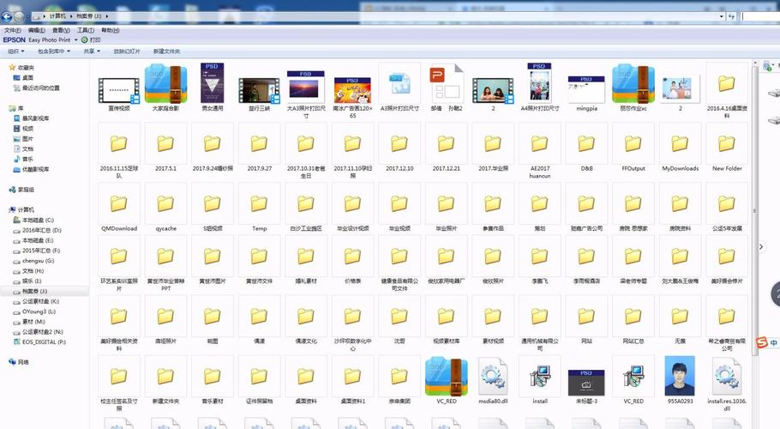Select the 大A3照片打印尺寸 PSD thumbnail
The width and height of the screenshot is (780, 429).
coord(306,88)
